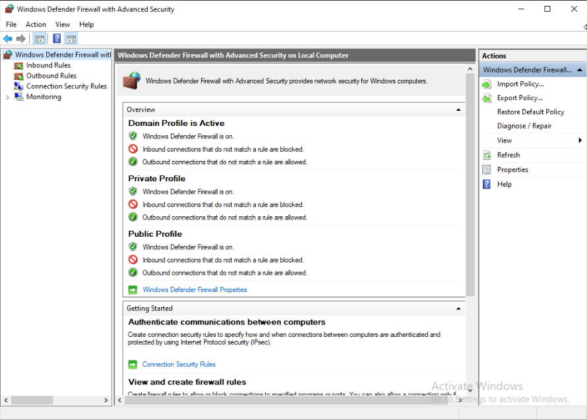Click Export Policy... action
587x420 pixels.
[x=520, y=98]
